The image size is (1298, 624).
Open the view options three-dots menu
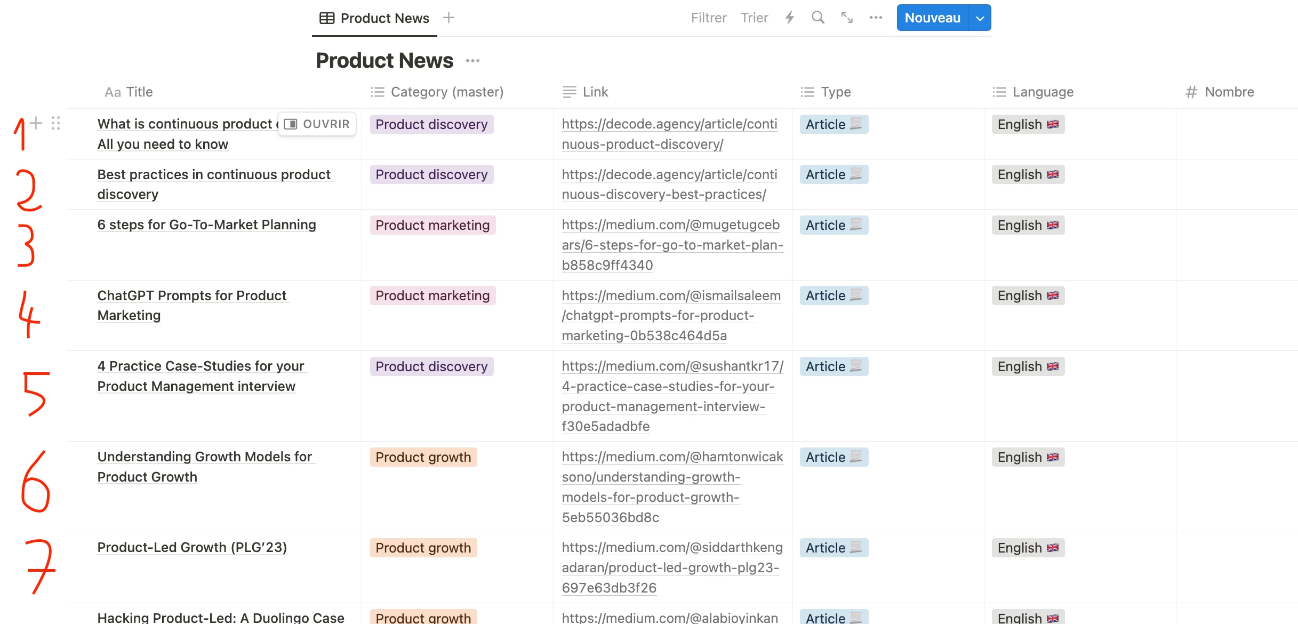coord(876,18)
